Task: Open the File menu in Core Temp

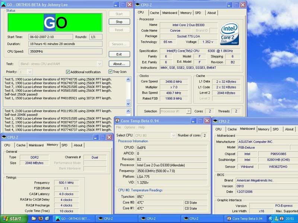Action: [118, 127]
